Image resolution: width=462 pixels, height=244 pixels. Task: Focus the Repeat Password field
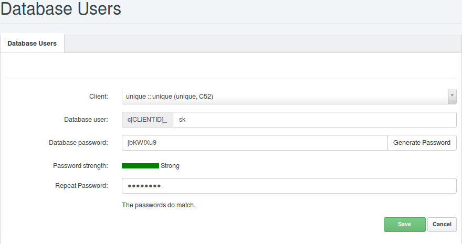pyautogui.click(x=289, y=186)
